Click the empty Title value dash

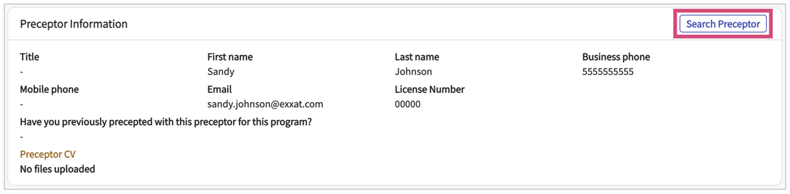[22, 72]
